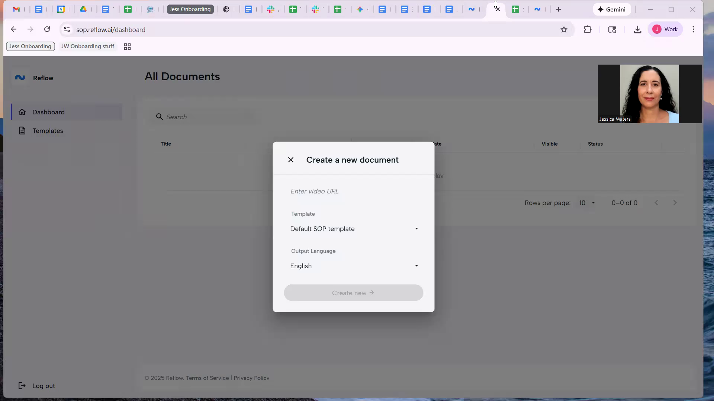Click the Reflow logo icon
The image size is (714, 401).
tap(20, 78)
